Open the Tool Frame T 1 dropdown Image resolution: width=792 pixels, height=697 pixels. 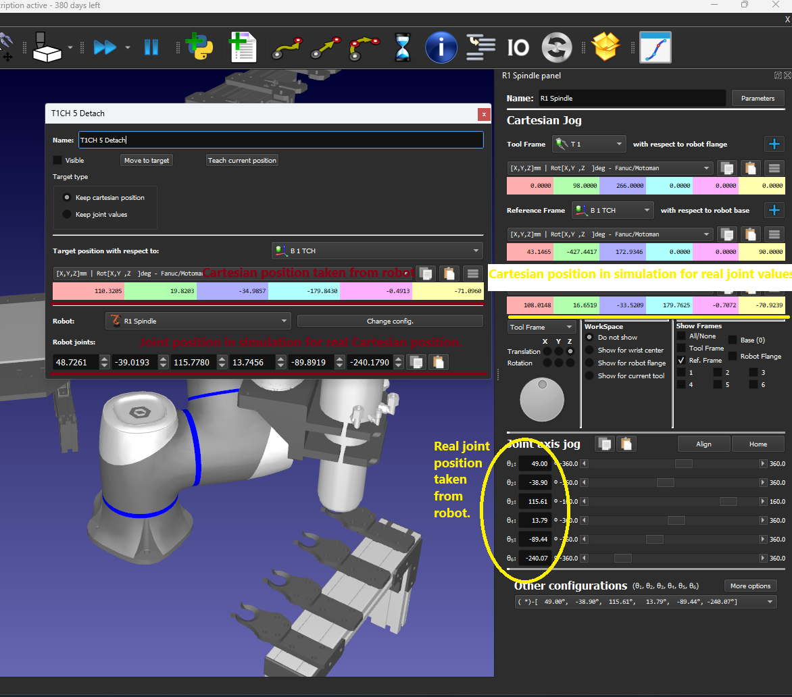(589, 144)
